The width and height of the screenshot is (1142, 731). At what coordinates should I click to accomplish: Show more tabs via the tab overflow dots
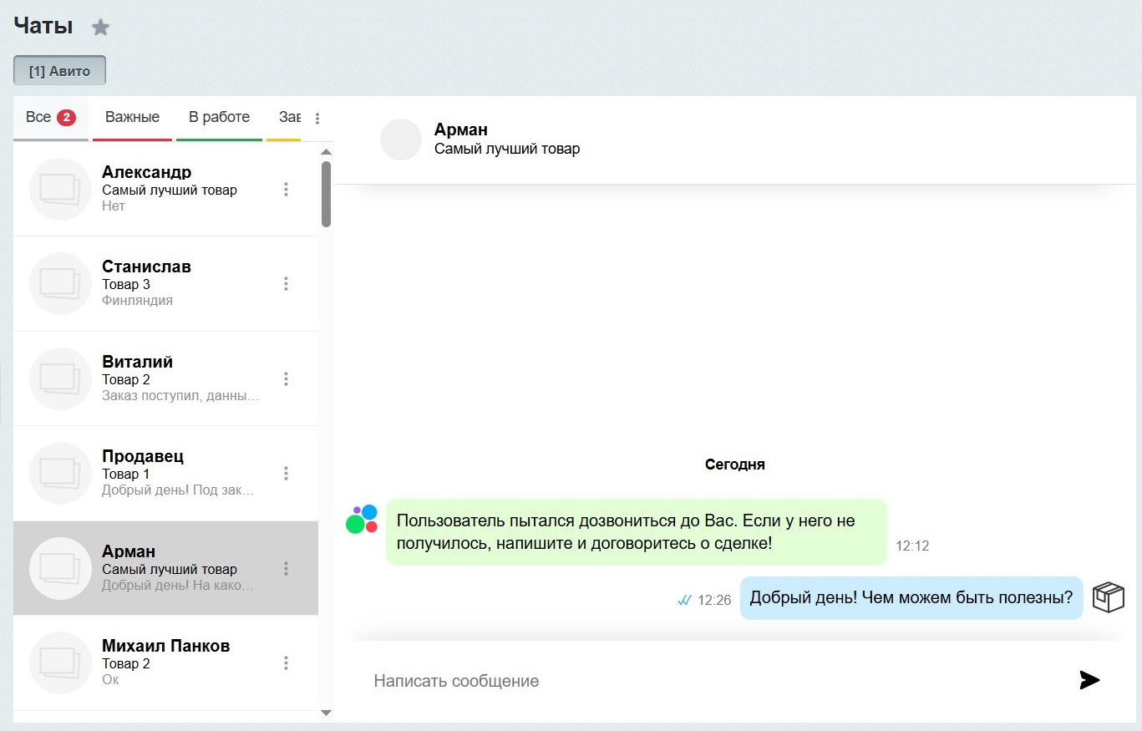317,119
